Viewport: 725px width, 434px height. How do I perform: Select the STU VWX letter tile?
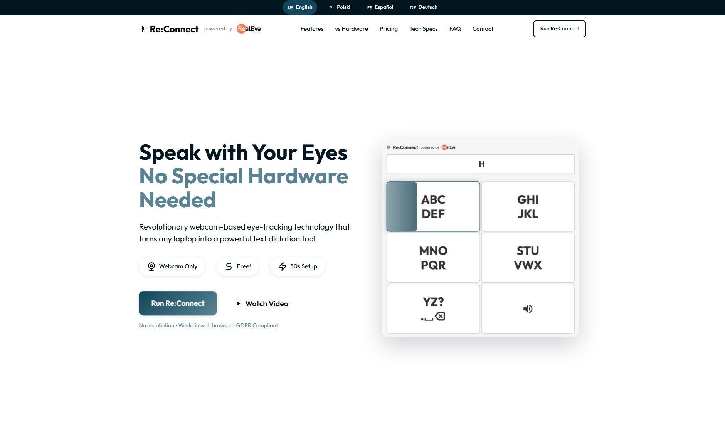tap(528, 258)
